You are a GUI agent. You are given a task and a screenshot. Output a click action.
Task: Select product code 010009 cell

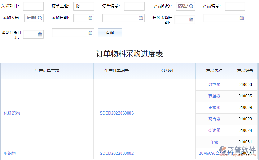click(x=245, y=108)
